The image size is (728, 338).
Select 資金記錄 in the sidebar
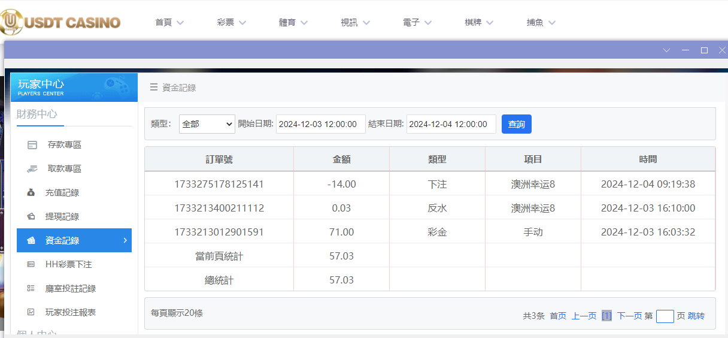(x=74, y=240)
